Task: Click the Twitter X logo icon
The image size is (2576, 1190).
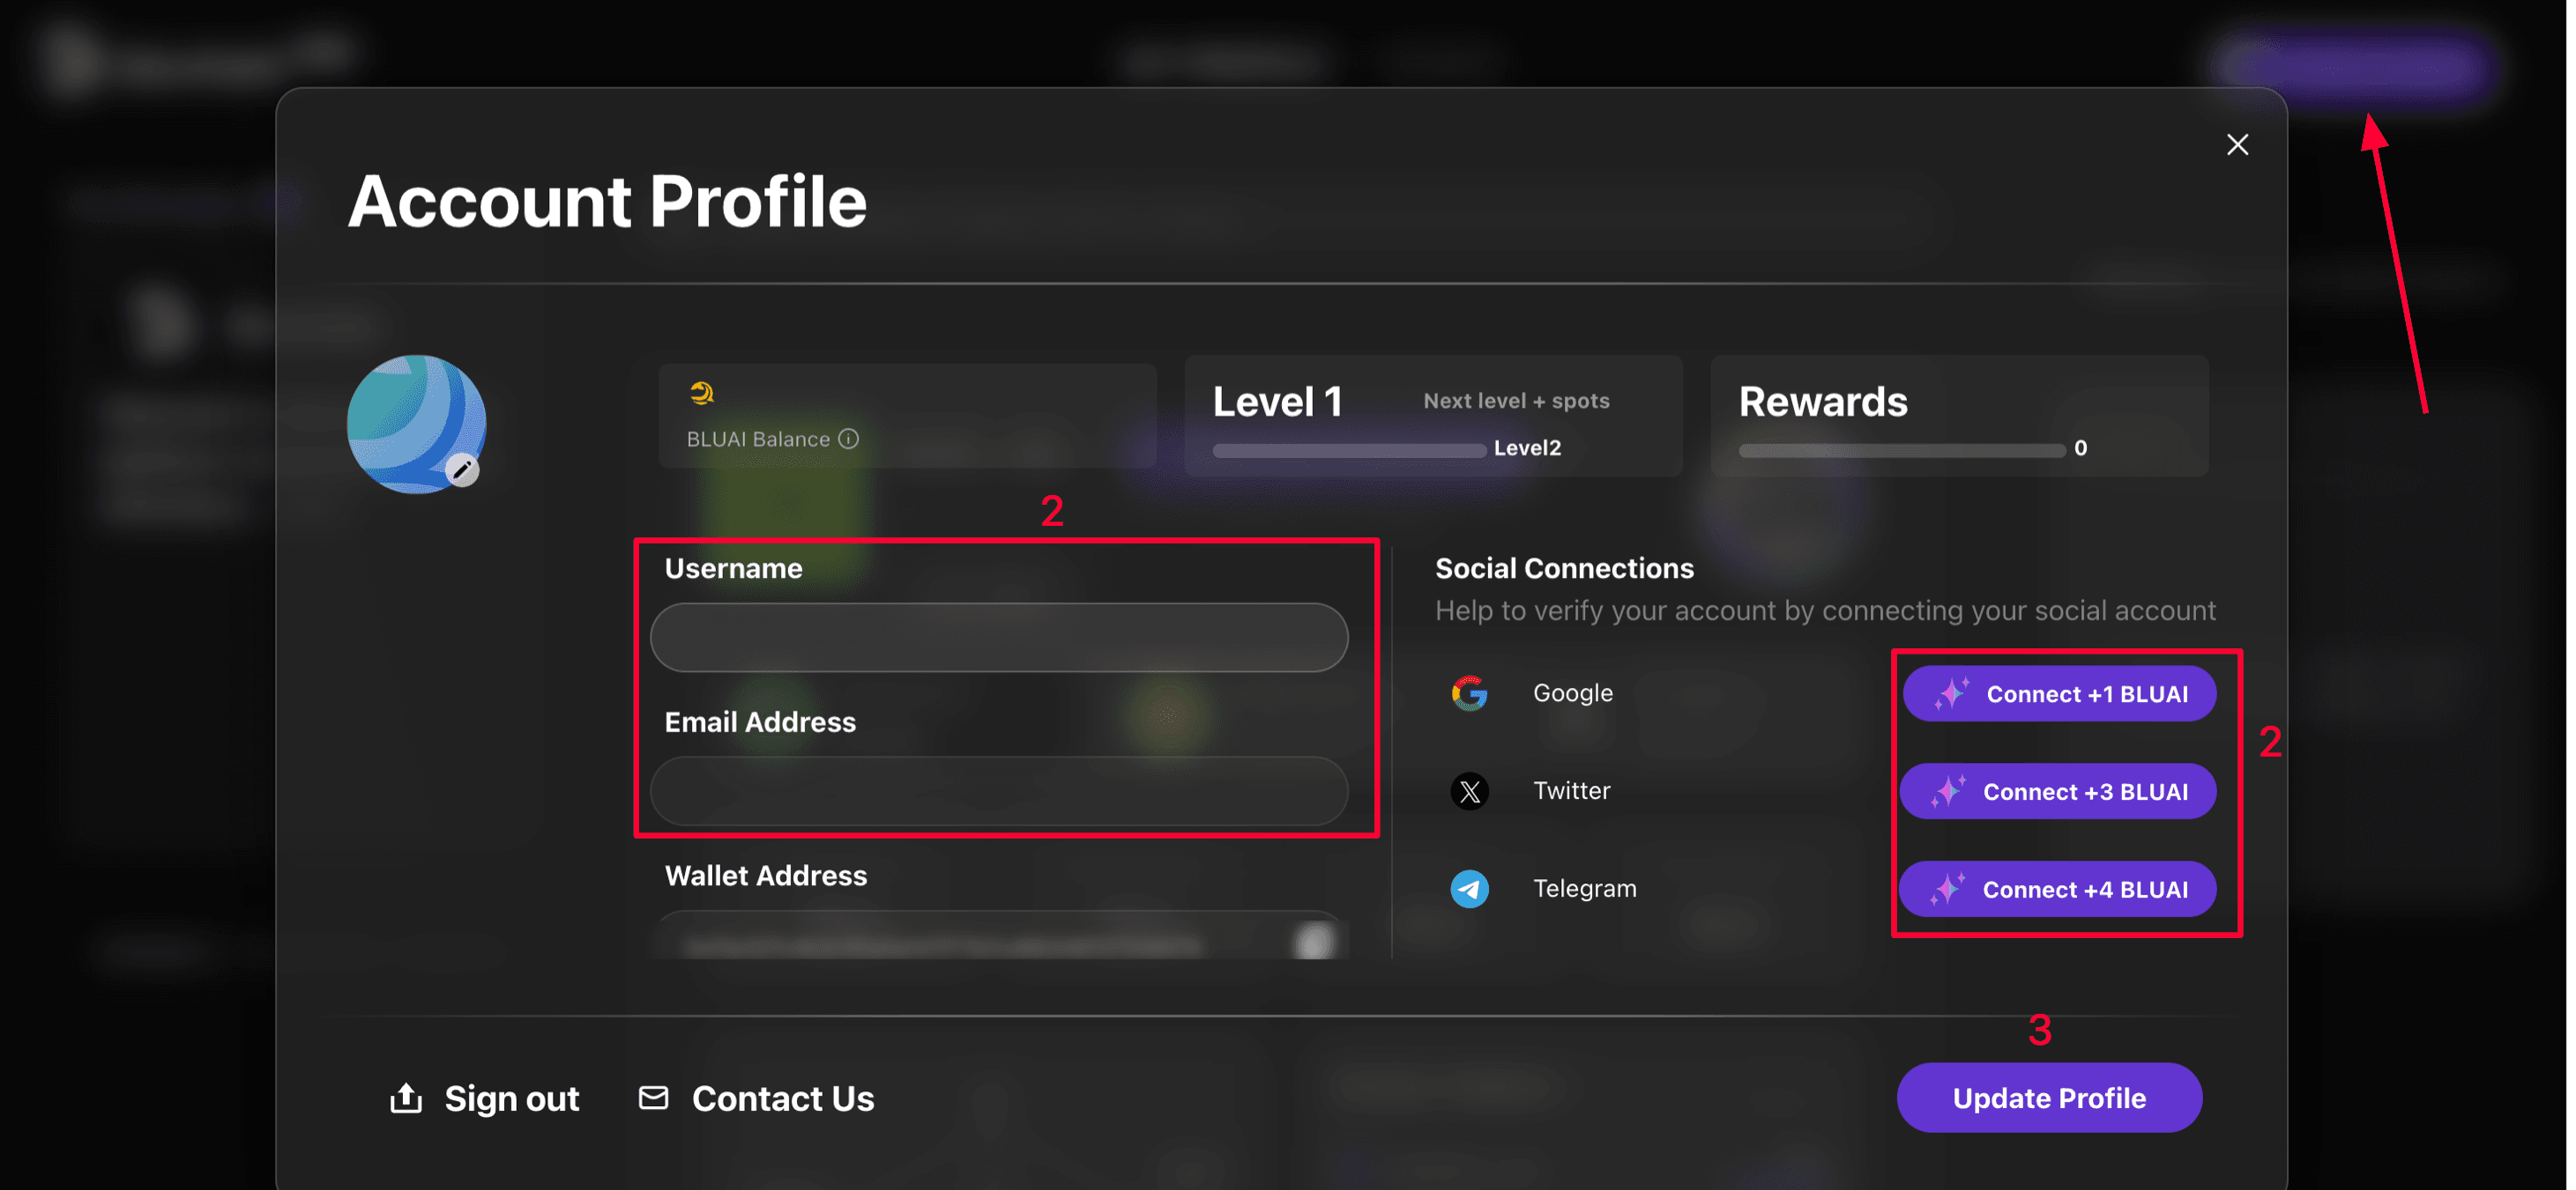Action: pyautogui.click(x=1469, y=791)
